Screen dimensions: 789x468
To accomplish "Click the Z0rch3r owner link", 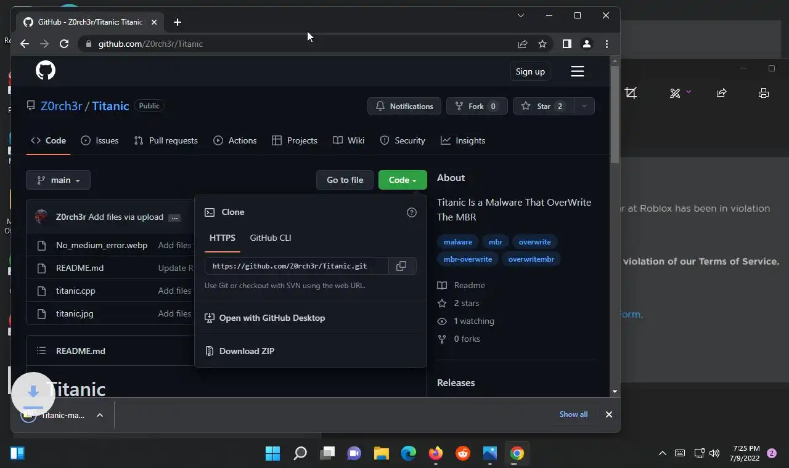I will point(61,106).
